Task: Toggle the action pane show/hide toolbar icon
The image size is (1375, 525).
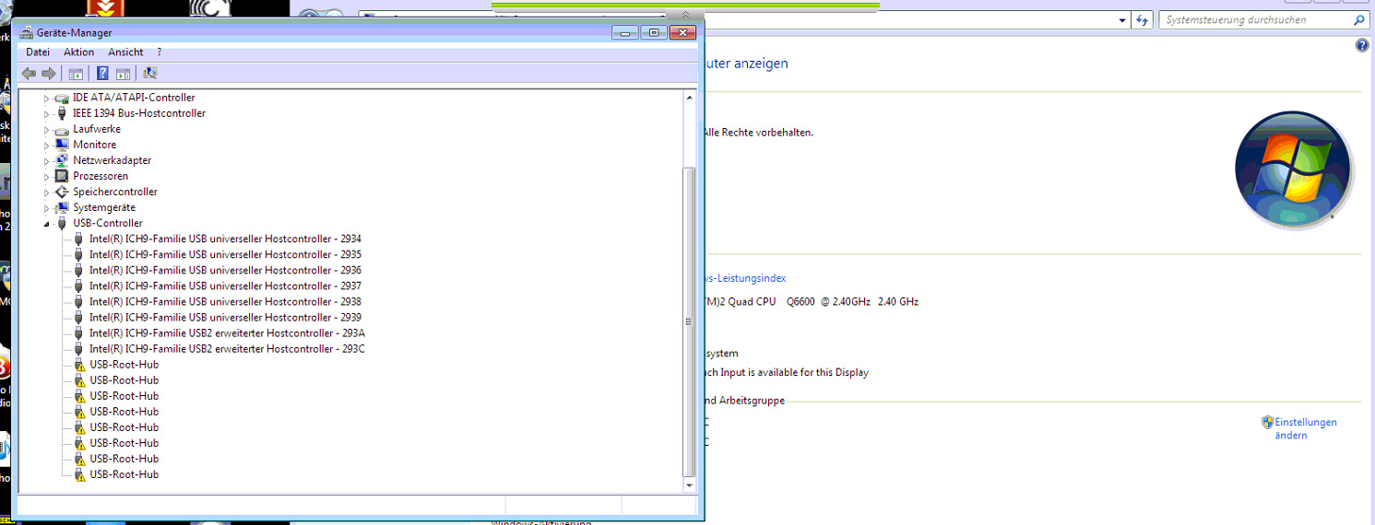Action: 122,73
